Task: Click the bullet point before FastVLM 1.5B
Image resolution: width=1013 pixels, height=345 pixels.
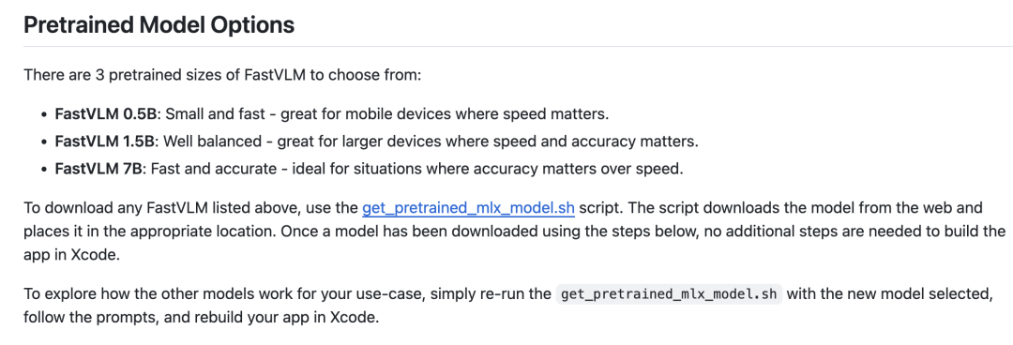Action: click(44, 142)
